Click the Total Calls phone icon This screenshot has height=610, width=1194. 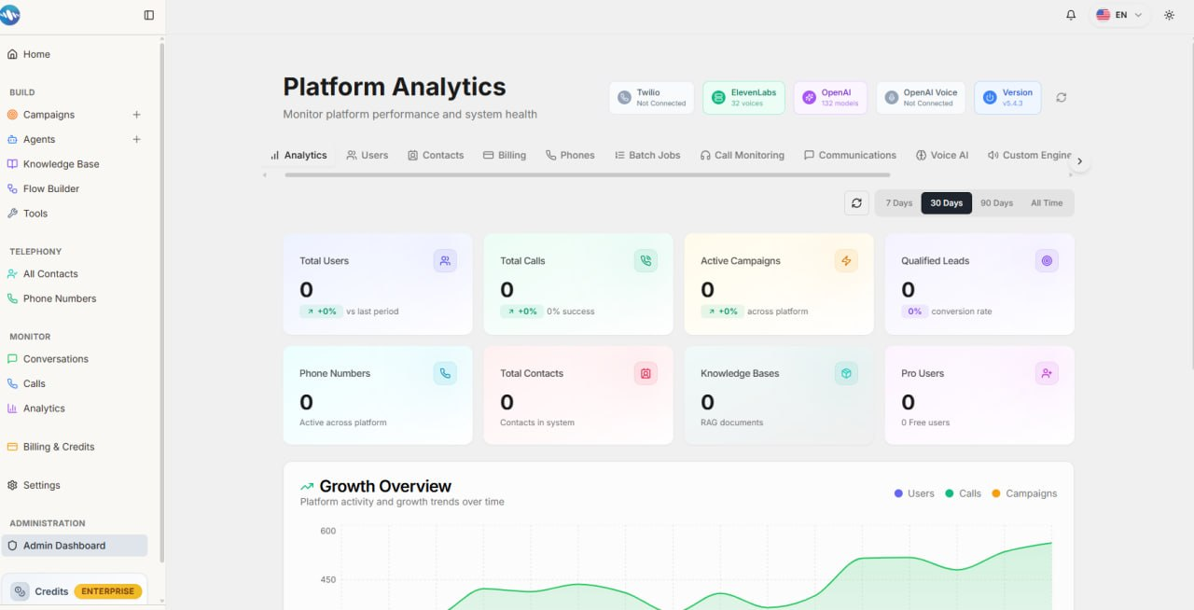(x=646, y=261)
